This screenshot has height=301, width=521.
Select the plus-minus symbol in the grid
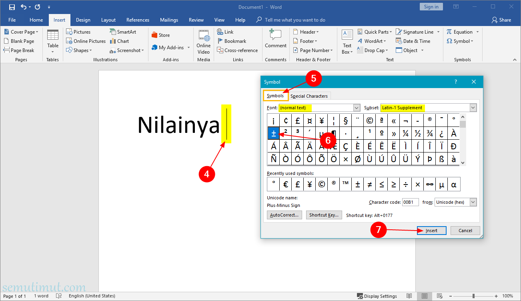pos(274,133)
